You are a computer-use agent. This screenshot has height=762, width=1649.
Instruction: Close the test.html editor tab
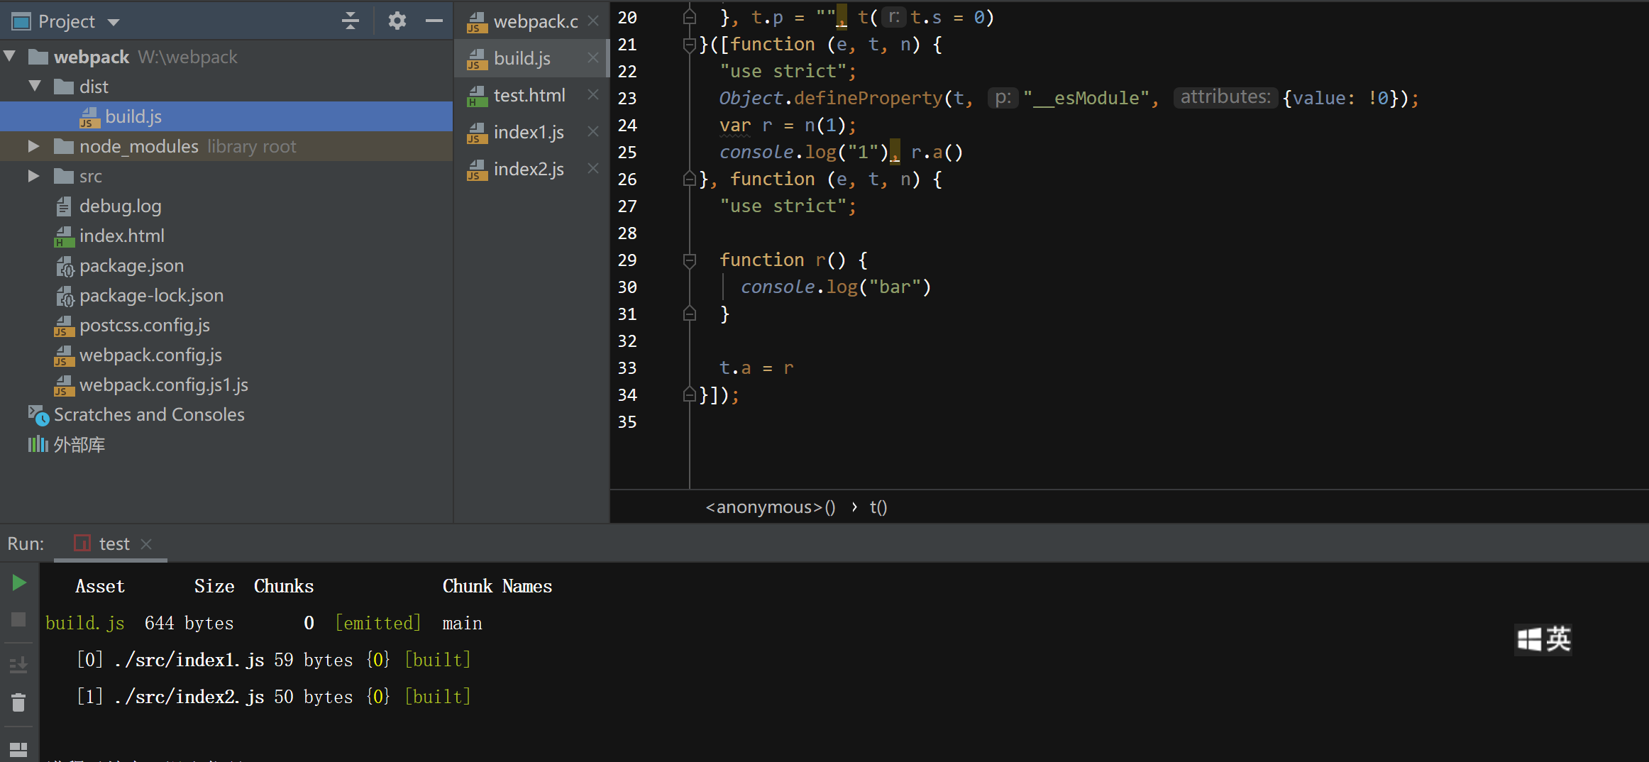593,94
